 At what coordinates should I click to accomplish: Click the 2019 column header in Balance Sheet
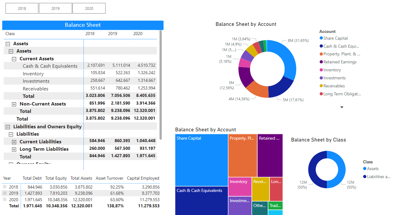click(113, 34)
